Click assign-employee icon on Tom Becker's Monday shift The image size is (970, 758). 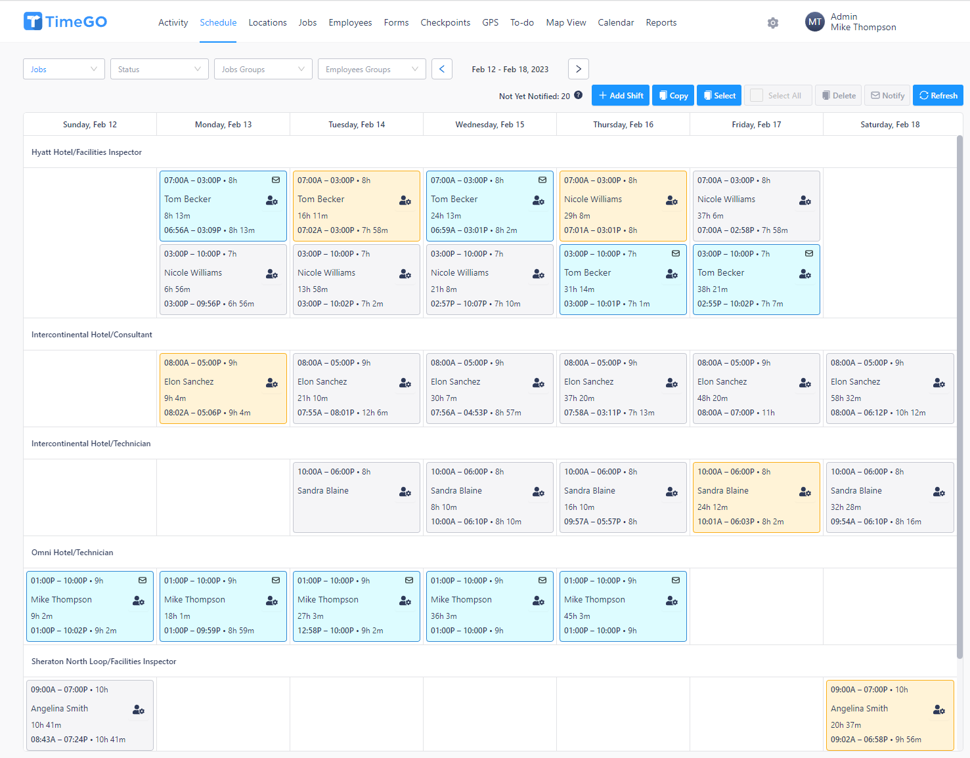[x=272, y=200]
